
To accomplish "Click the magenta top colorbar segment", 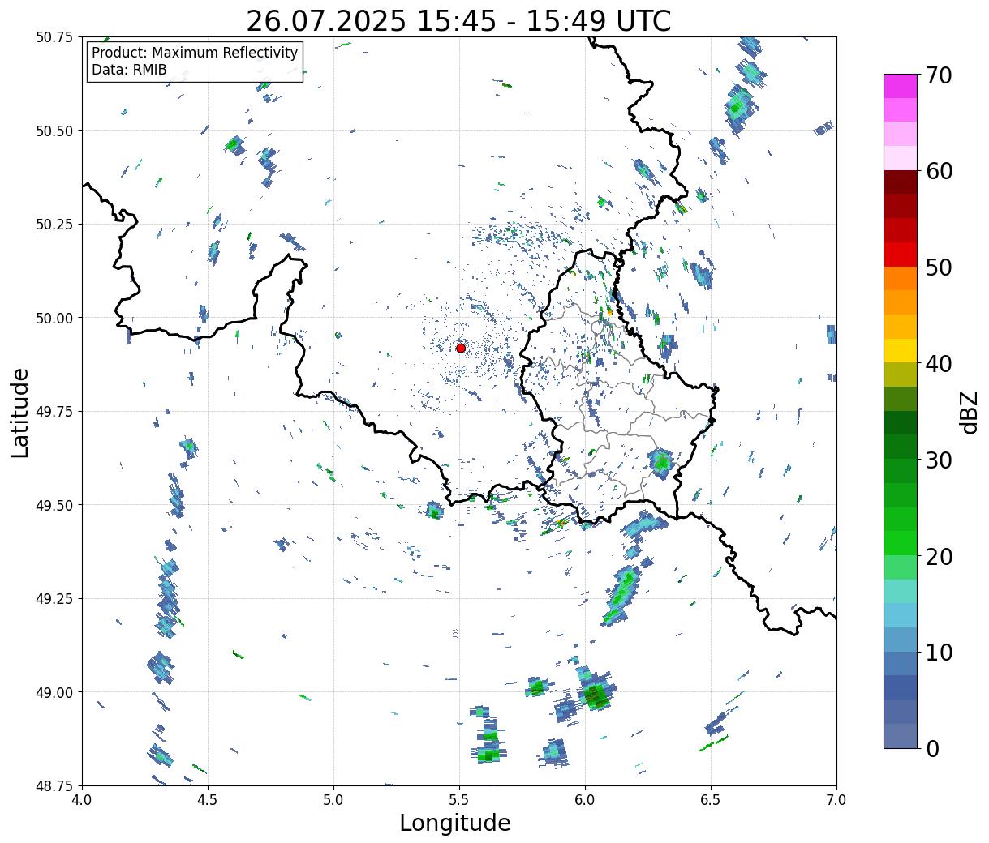I will tap(901, 86).
